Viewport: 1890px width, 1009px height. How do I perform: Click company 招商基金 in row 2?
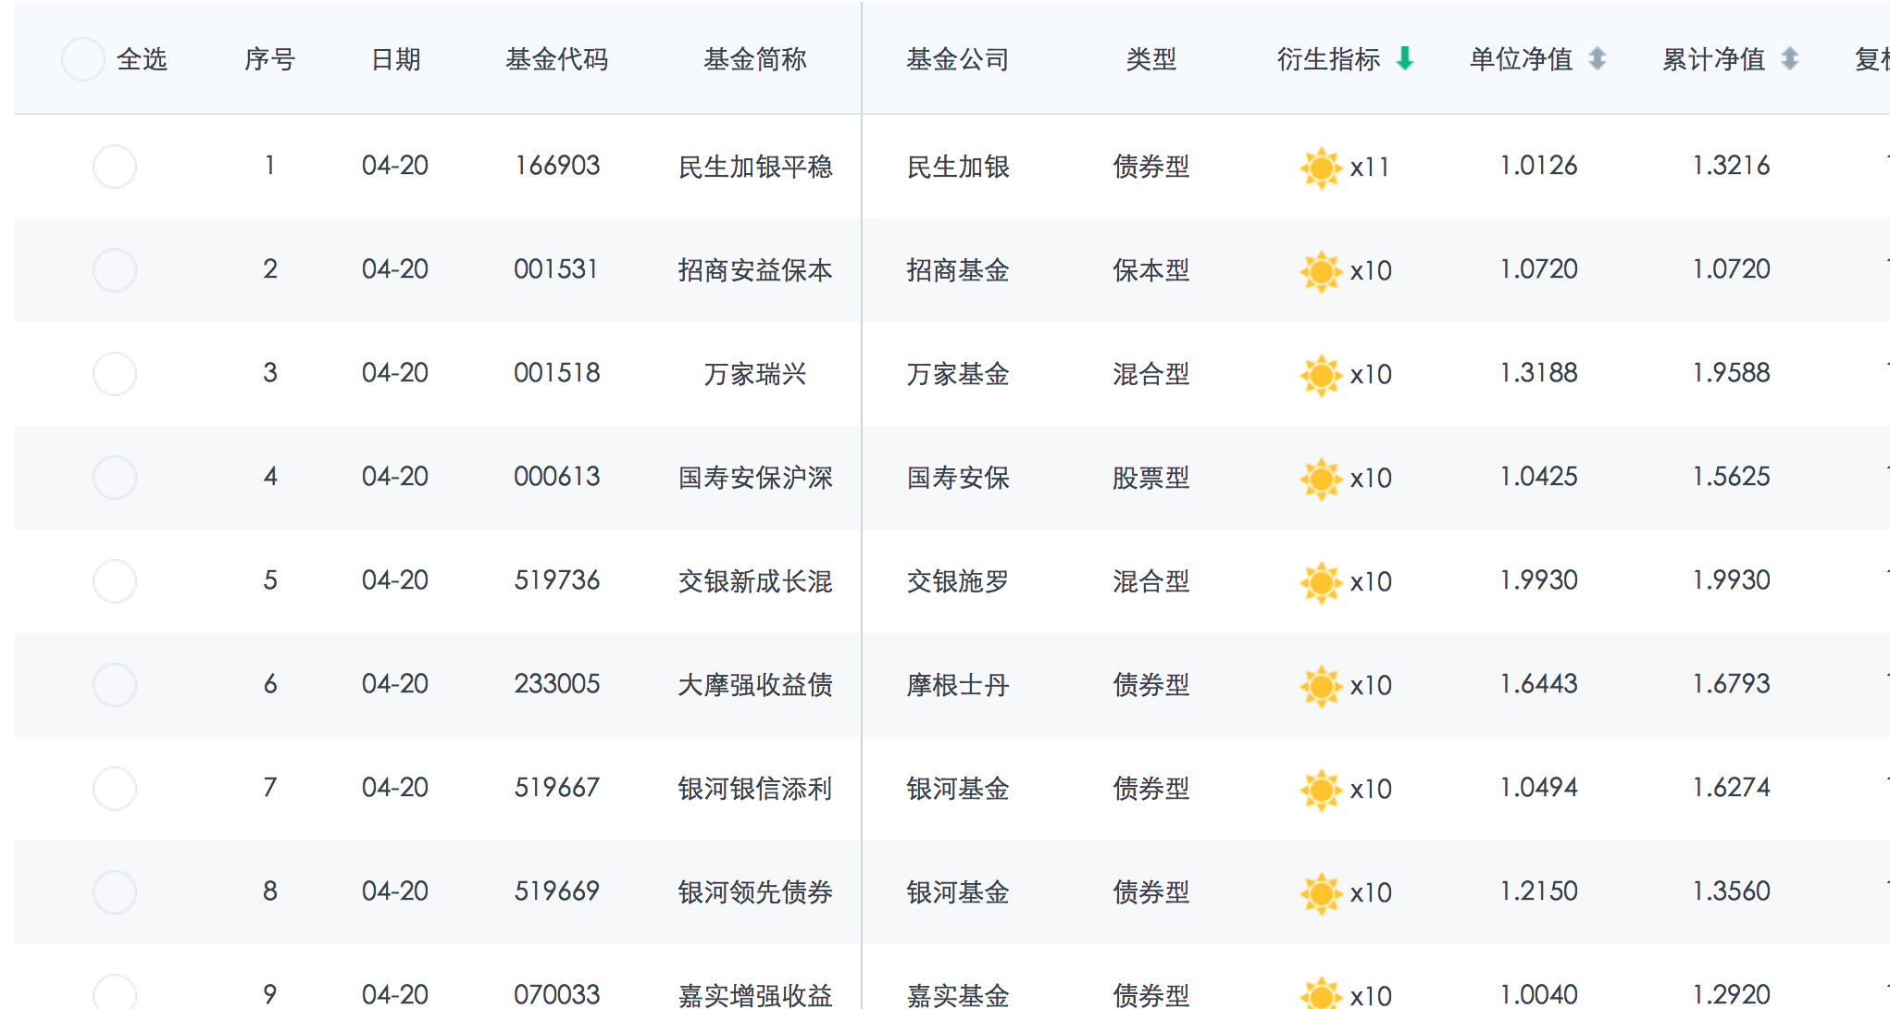(958, 270)
